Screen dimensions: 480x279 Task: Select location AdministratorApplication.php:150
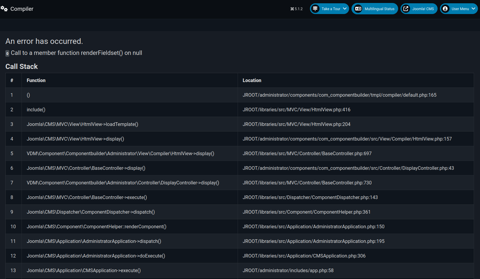314,226
